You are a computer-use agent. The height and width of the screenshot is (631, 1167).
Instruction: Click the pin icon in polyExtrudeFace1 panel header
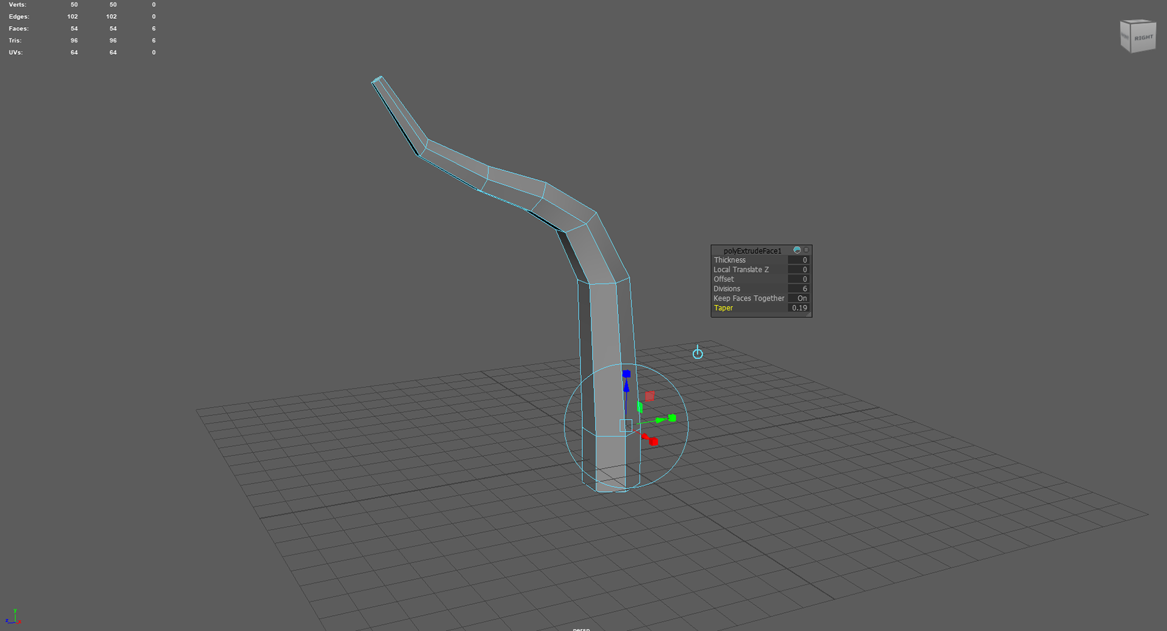(797, 250)
